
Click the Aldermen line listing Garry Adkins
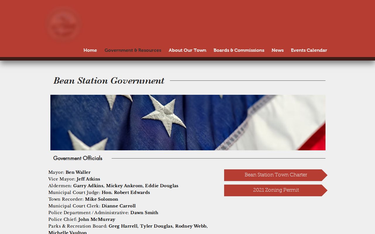[113, 186]
